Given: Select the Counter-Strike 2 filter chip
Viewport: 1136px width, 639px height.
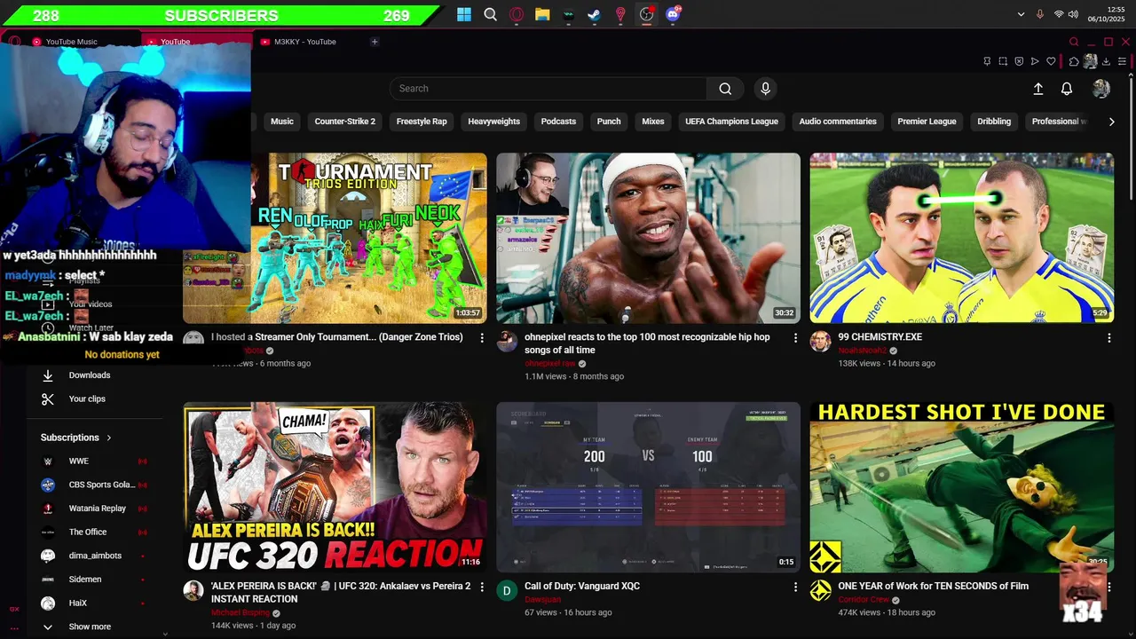Looking at the screenshot, I should (x=345, y=122).
